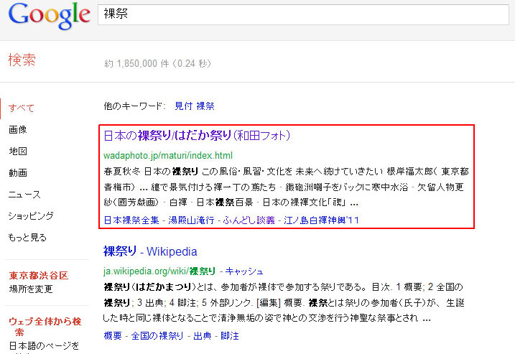Open 日本の裸祭り/はだか祭り (和田フォト) result title
Viewport: 515px width, 354px height.
point(197,135)
